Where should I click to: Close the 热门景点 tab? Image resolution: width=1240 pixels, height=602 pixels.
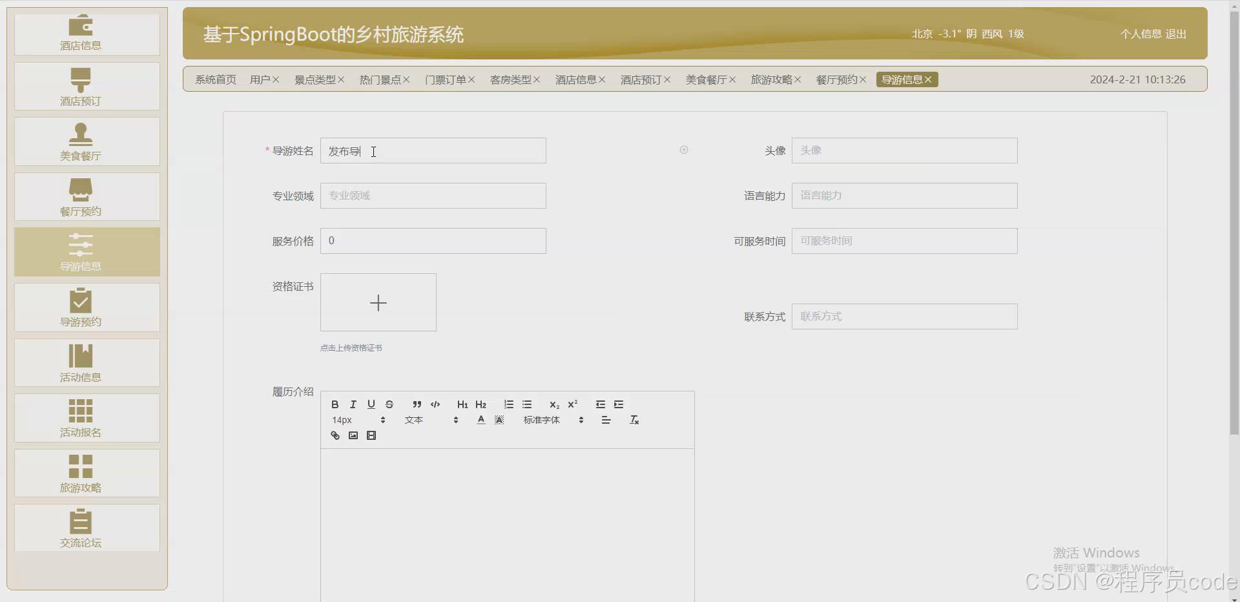(x=406, y=79)
